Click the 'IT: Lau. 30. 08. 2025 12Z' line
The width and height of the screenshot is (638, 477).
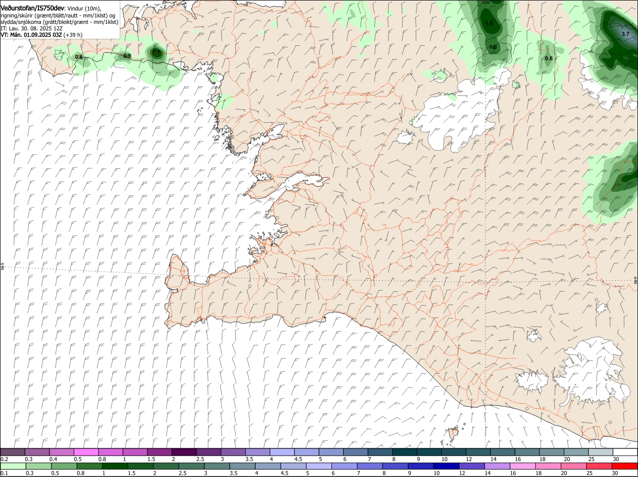tap(32, 29)
